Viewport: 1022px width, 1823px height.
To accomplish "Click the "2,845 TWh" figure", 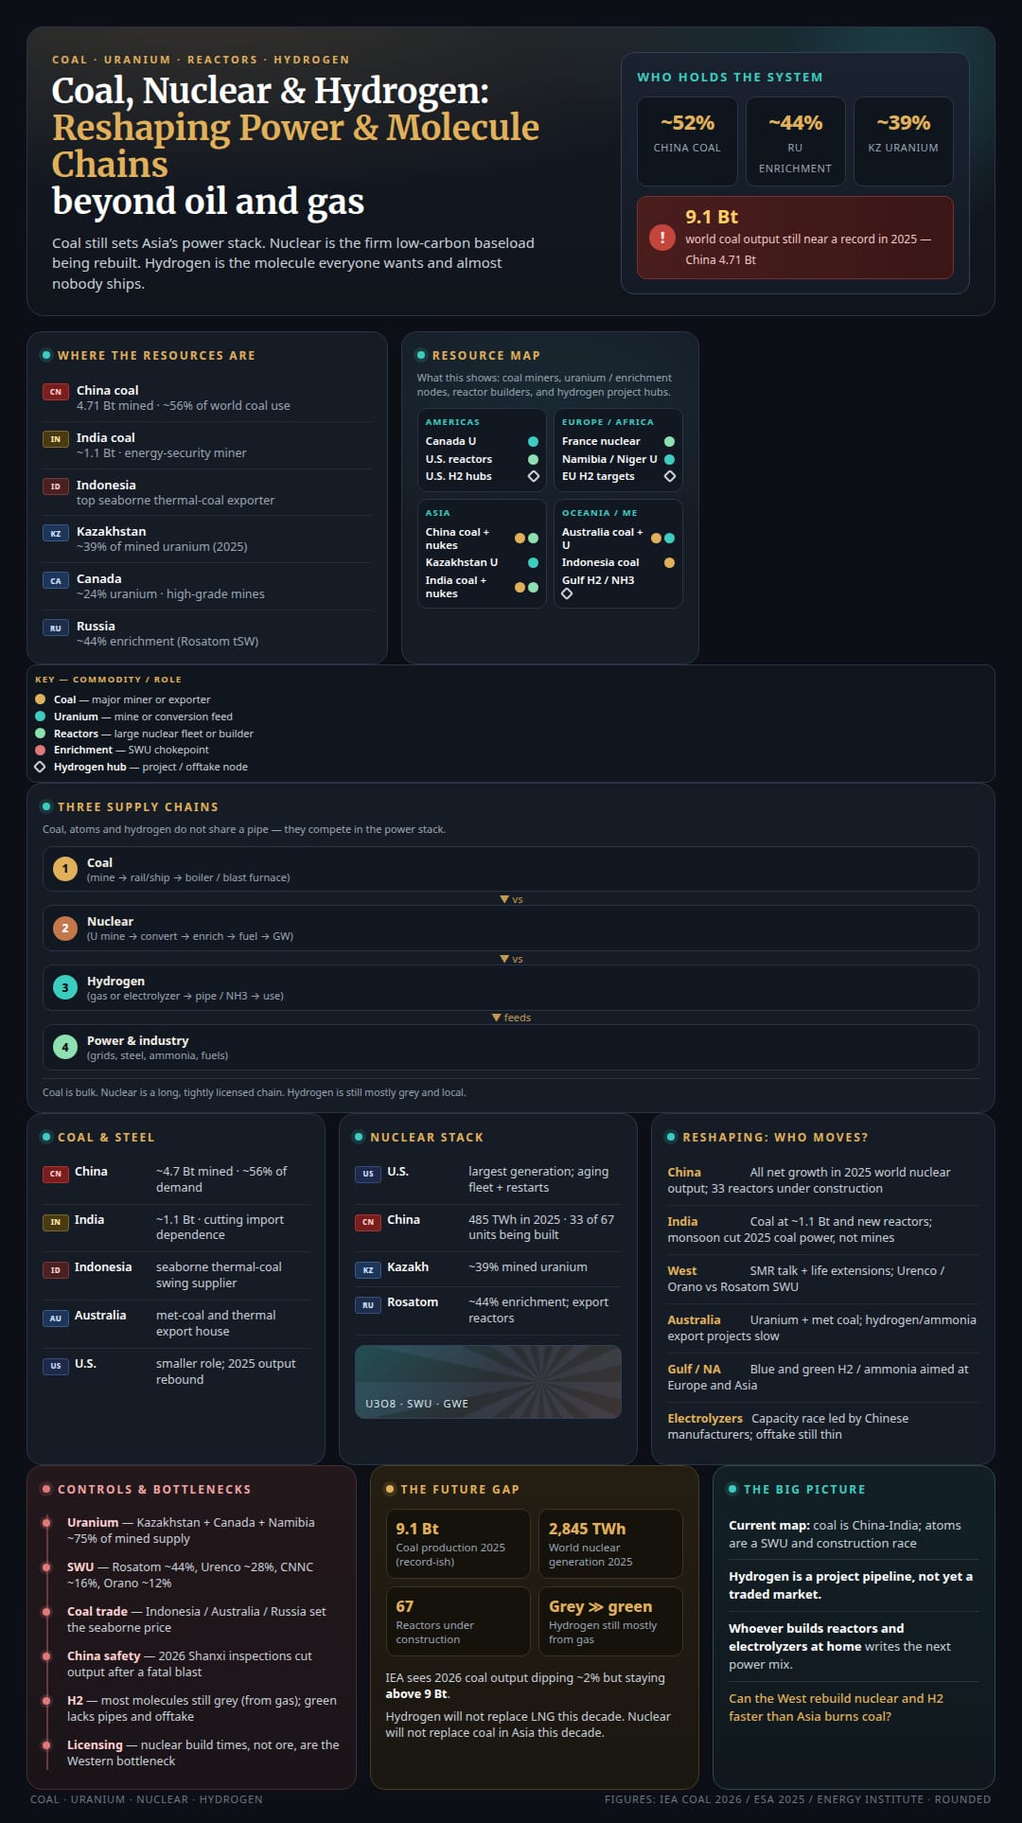I will [x=587, y=1529].
